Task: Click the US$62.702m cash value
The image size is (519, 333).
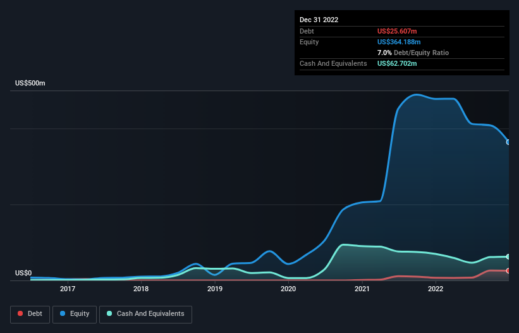Action: tap(397, 63)
